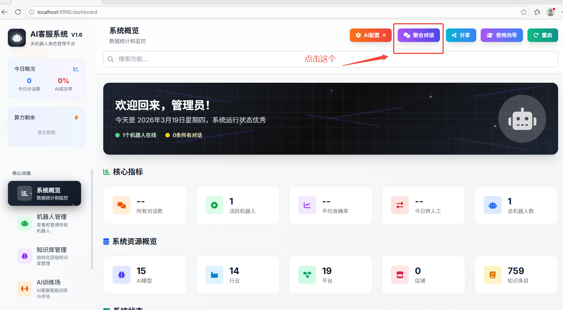This screenshot has width=563, height=310.
Task: Click the green play icon for 活跃机器人
Action: (x=214, y=205)
